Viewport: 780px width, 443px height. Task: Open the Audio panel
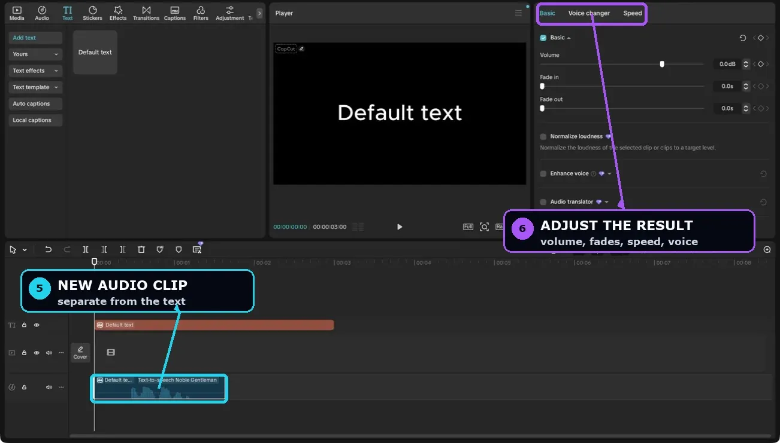[x=42, y=13]
